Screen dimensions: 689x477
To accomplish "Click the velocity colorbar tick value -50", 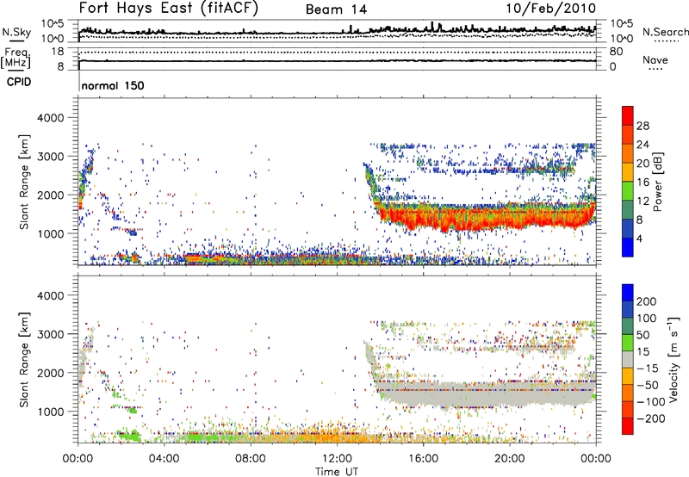I will pos(648,385).
